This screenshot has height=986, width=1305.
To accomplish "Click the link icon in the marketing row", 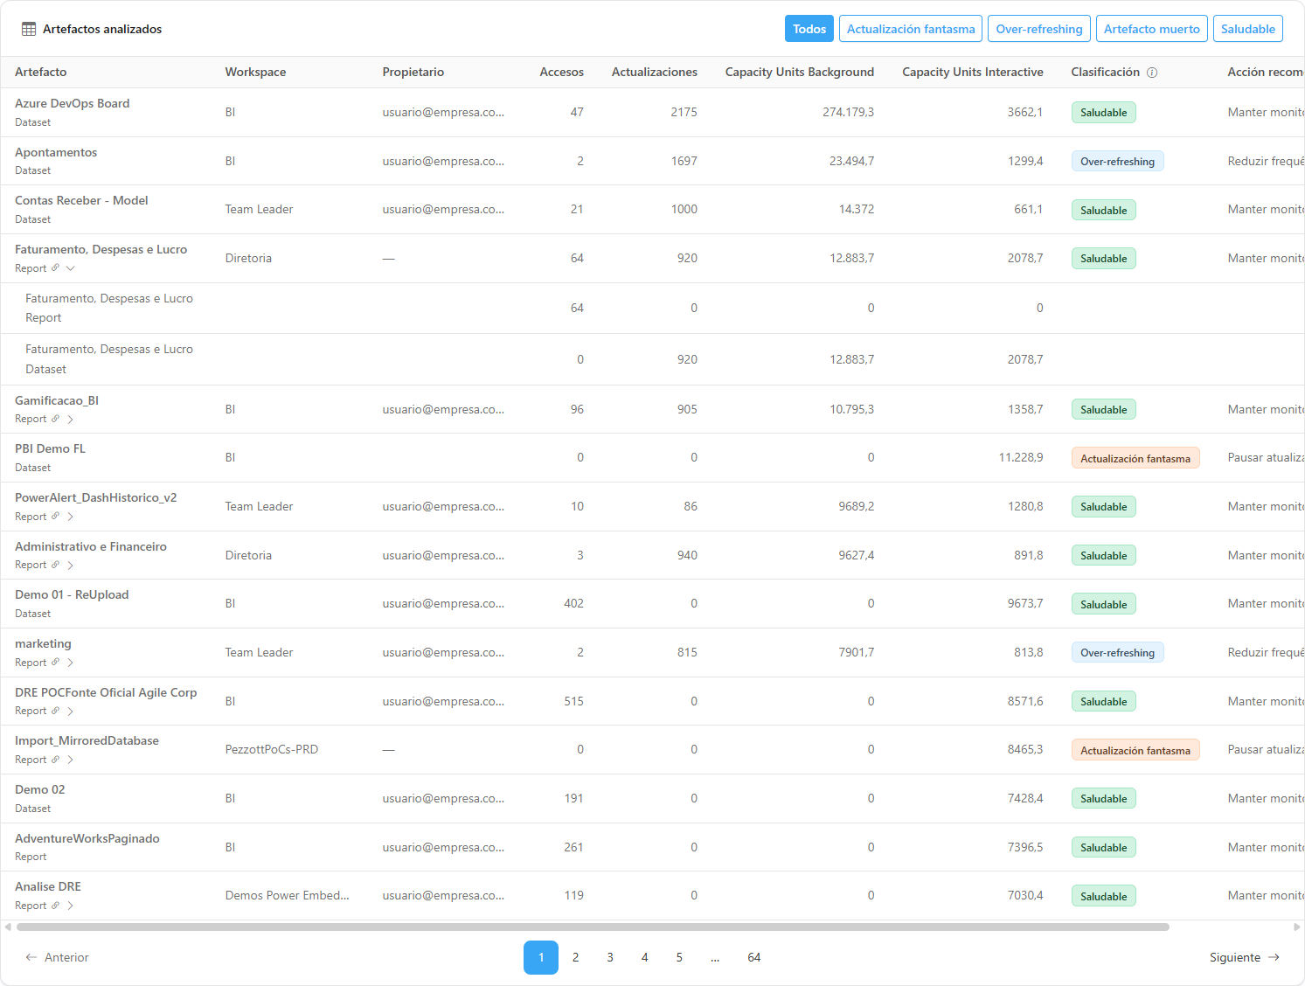I will [55, 663].
